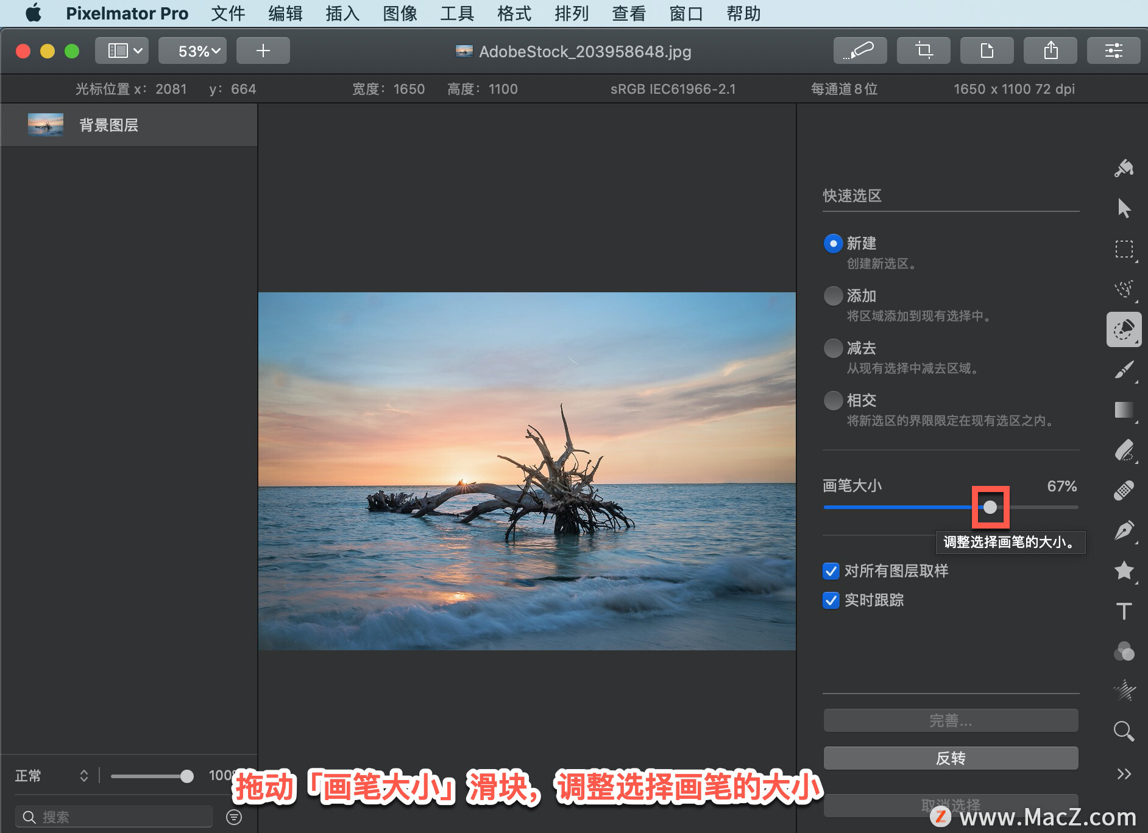Screen dimensions: 1148x833
Task: Uncheck the 实时跟踪 option
Action: point(831,600)
